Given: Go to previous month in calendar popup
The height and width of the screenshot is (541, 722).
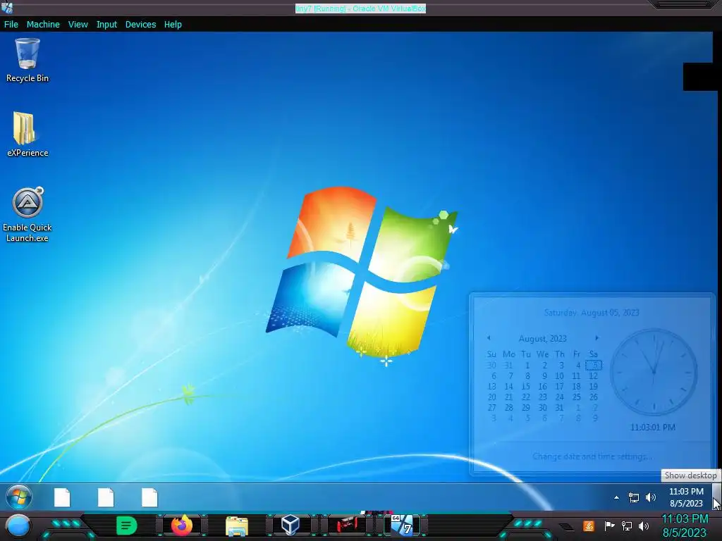Looking at the screenshot, I should click(489, 338).
